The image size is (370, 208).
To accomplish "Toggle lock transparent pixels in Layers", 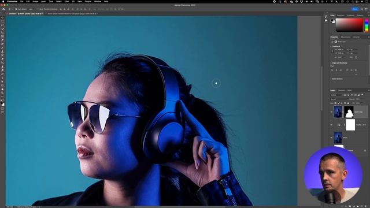I will [335, 103].
